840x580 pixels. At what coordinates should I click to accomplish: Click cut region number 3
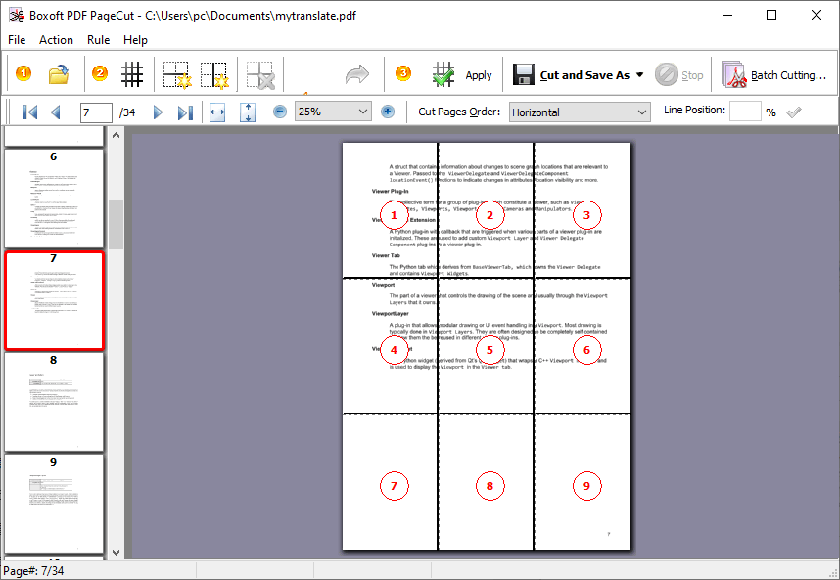click(586, 215)
